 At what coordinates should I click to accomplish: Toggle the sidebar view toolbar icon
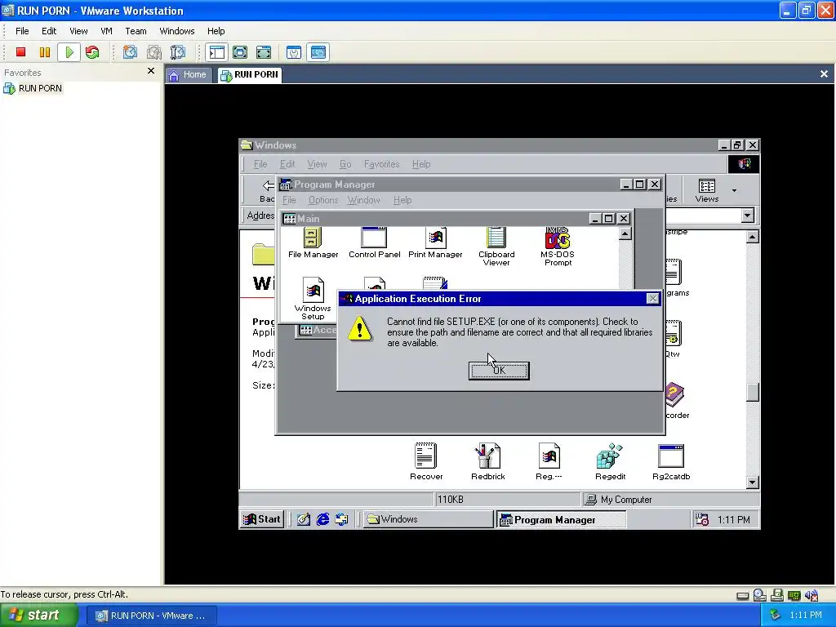(217, 52)
